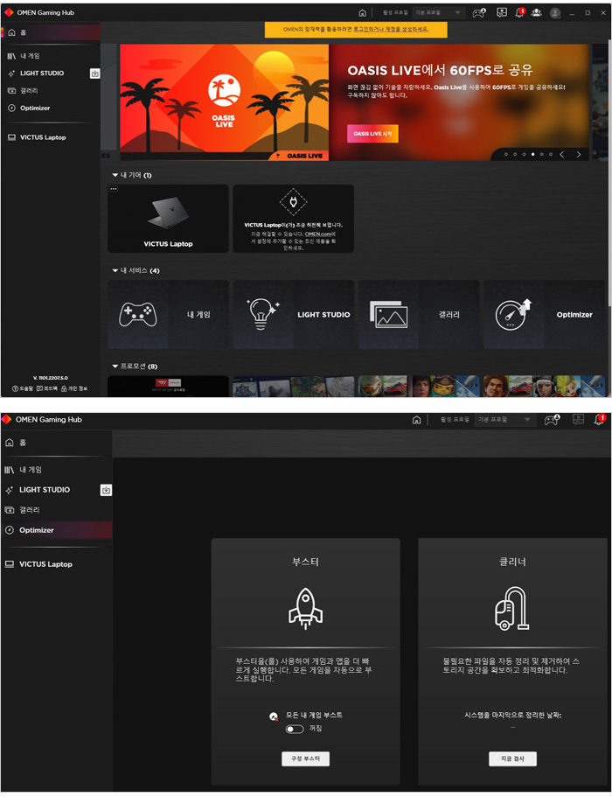Viewport: 612px width, 797px height.
Task: Open 피드백 feedback icon at sidebar bottom
Action: [40, 388]
